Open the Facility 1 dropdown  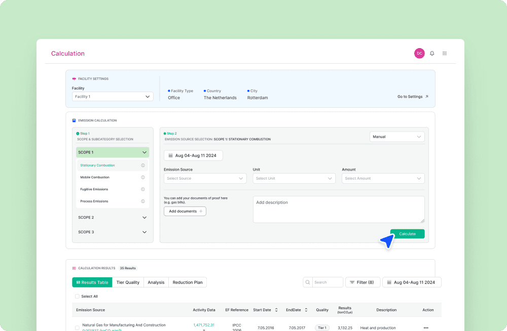click(113, 97)
